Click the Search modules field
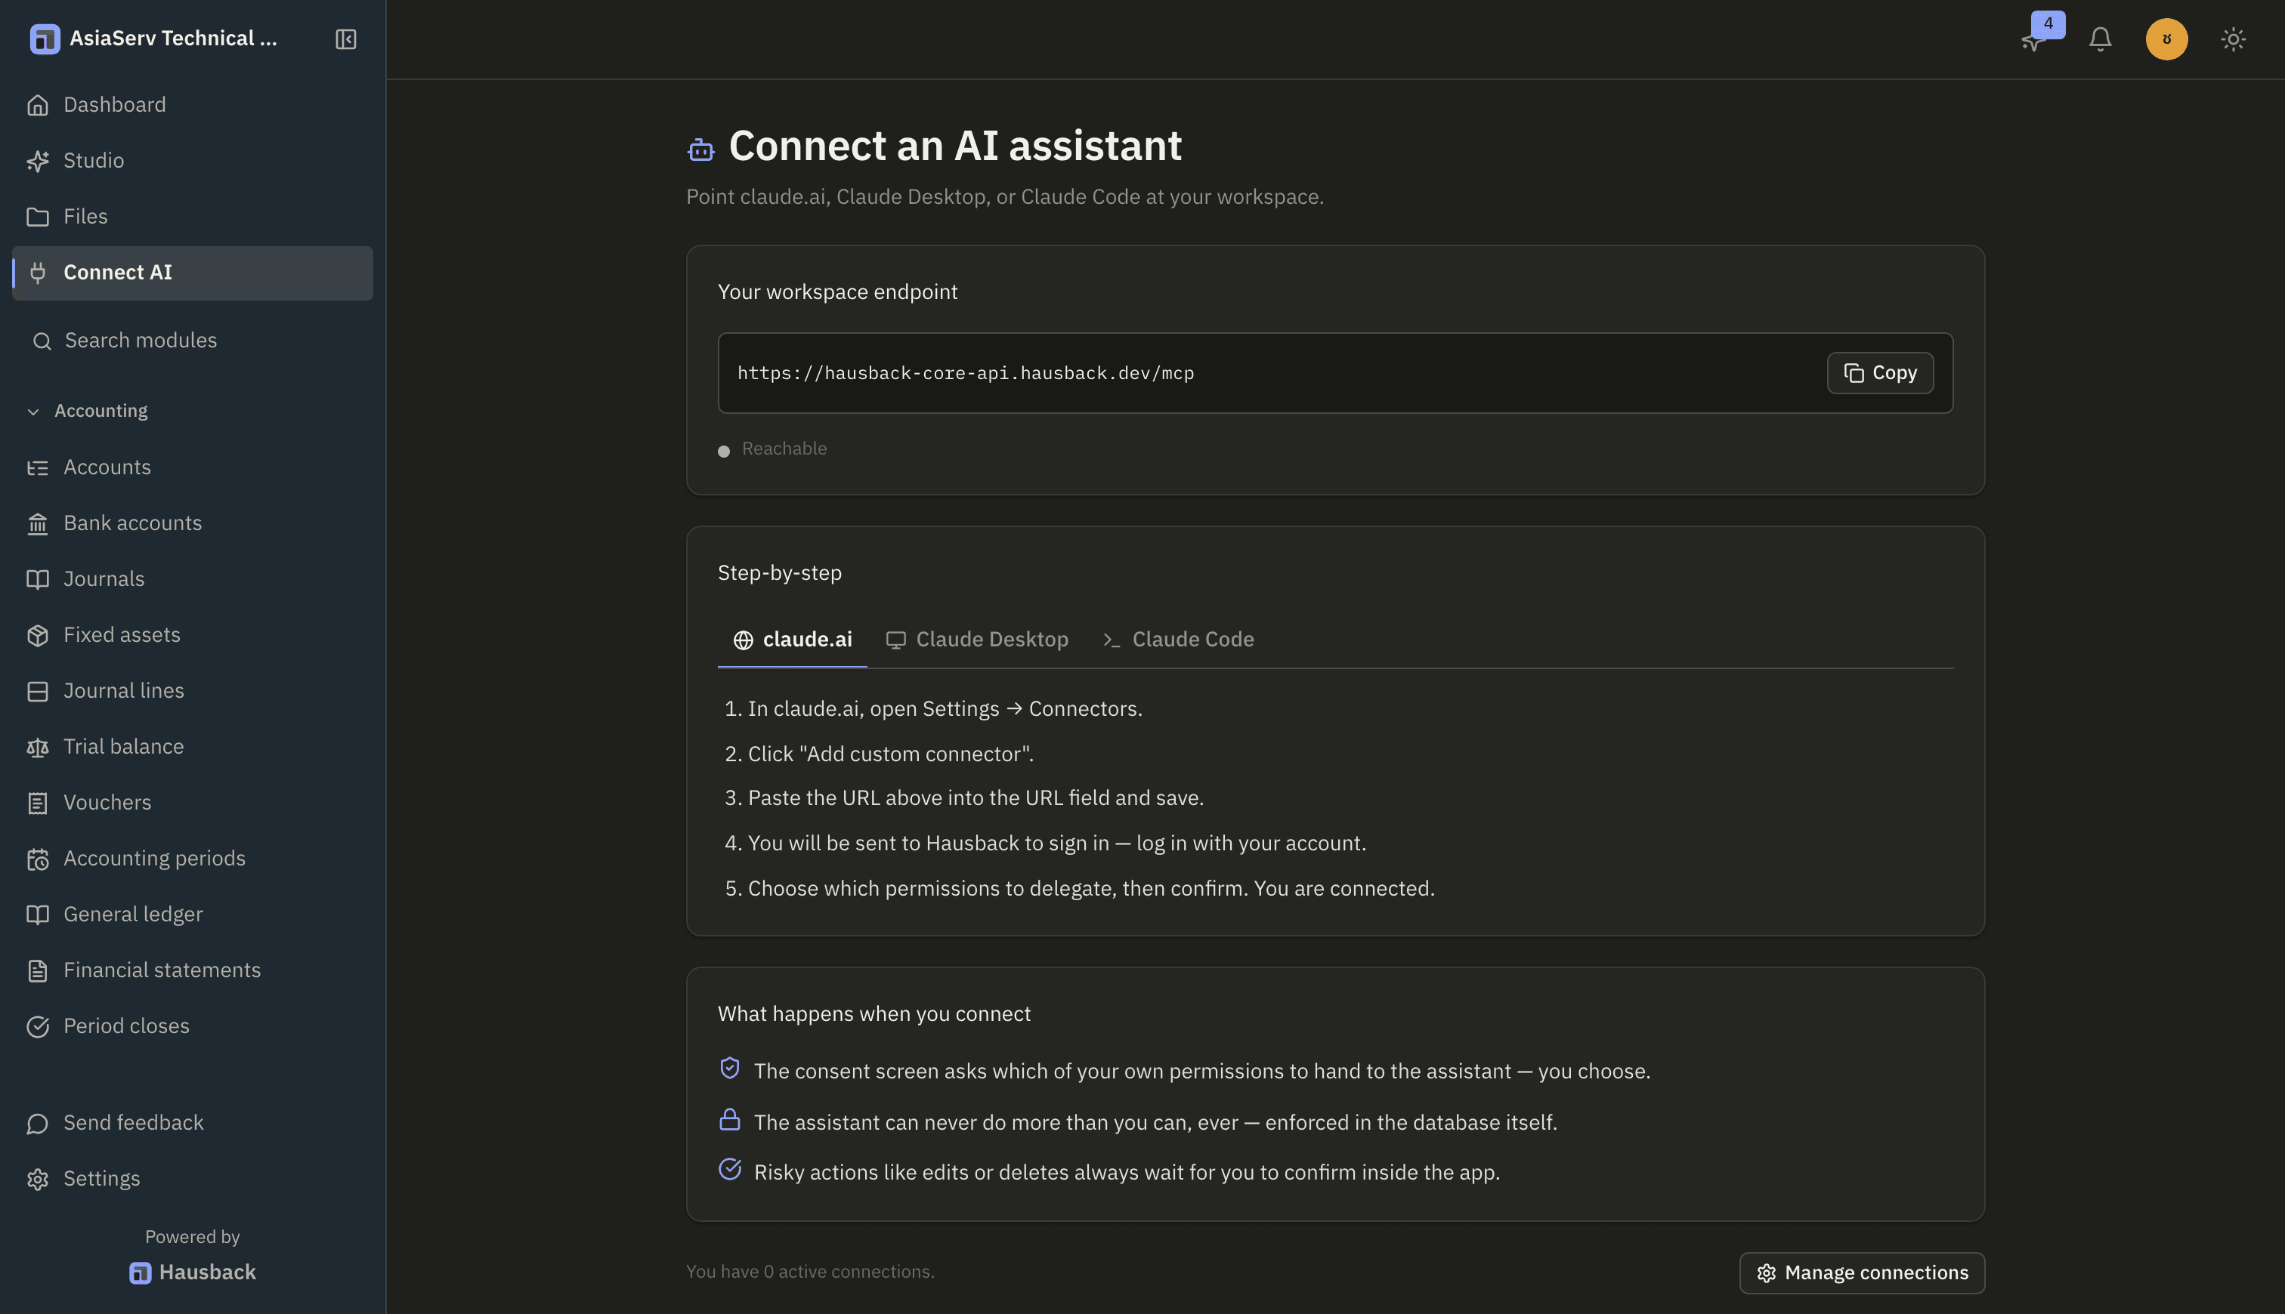Viewport: 2285px width, 1314px height. (x=192, y=341)
